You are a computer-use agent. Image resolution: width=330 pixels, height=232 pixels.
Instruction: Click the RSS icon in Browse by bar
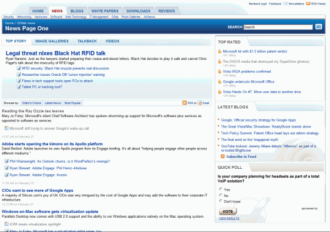pos(185,103)
